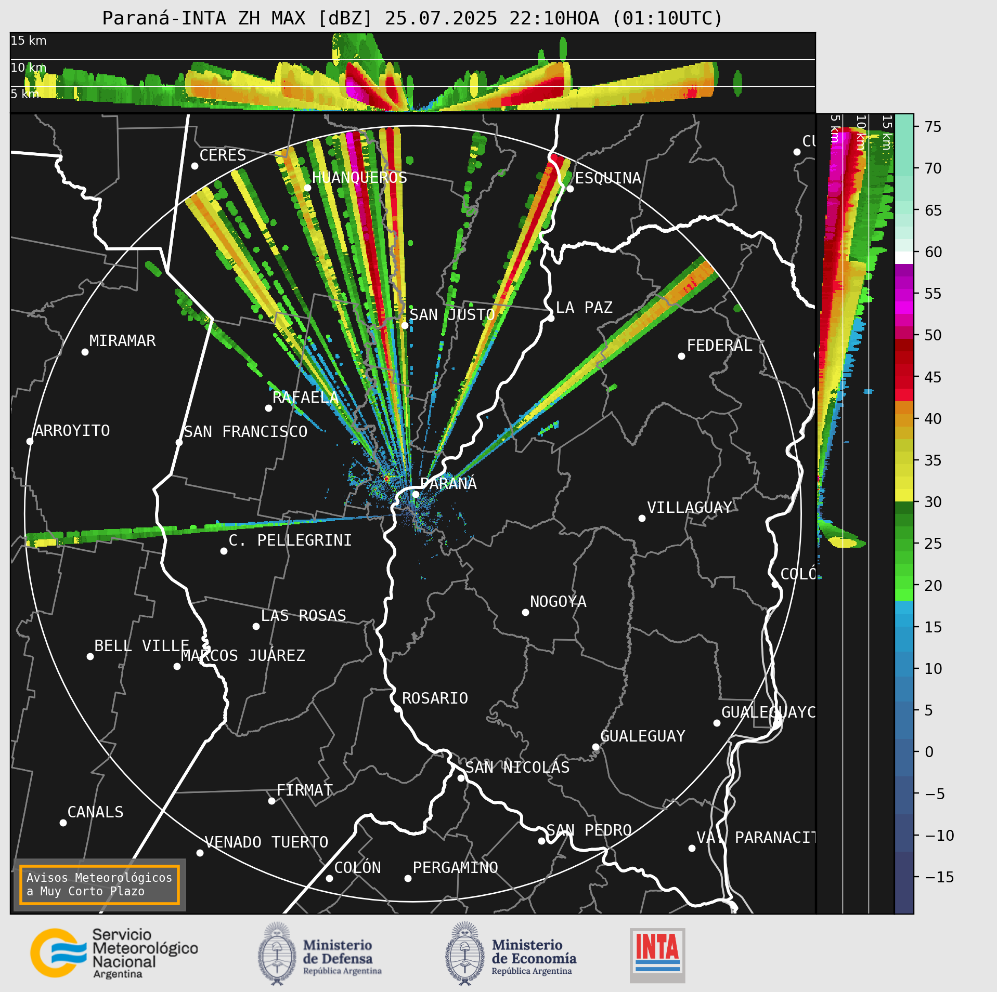Click the VENADO TUERTO city label
Viewport: 997px width, 992px height.
266,842
